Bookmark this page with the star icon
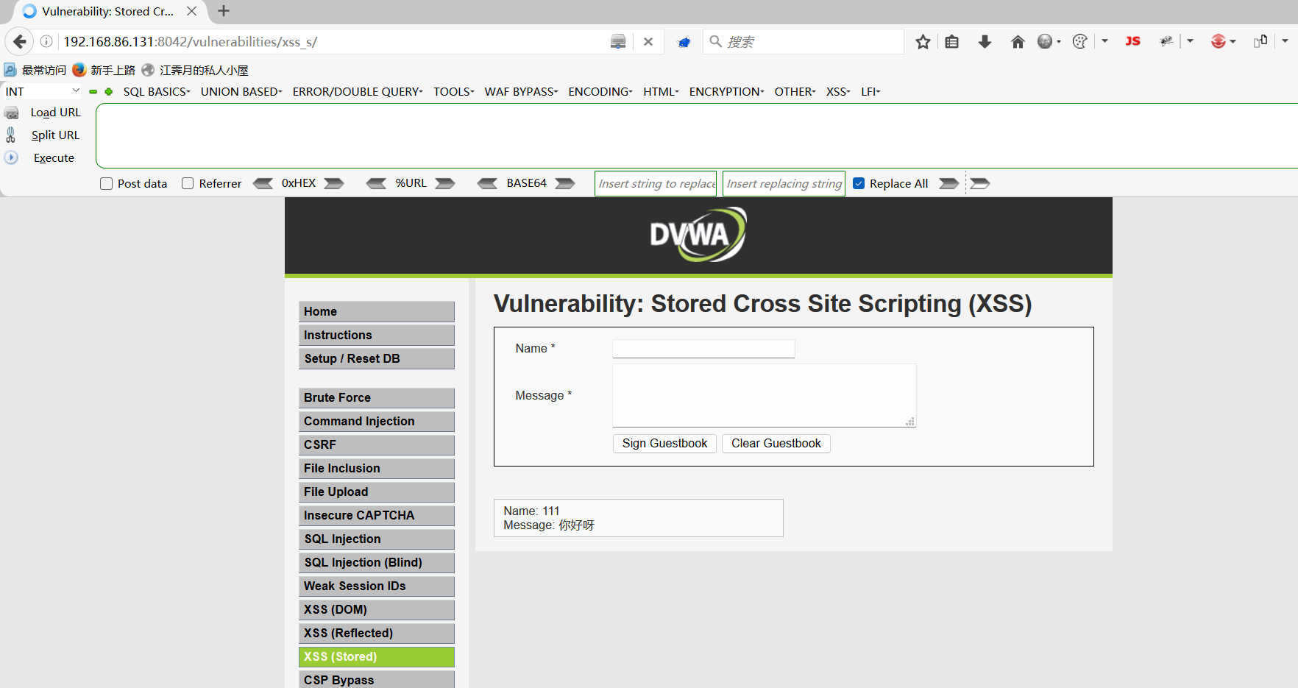The height and width of the screenshot is (688, 1298). (x=923, y=42)
